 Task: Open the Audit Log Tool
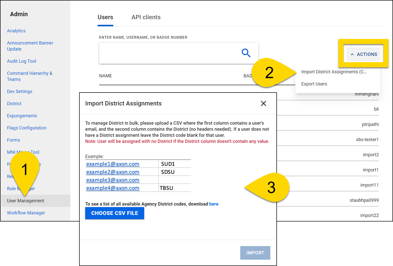point(21,61)
